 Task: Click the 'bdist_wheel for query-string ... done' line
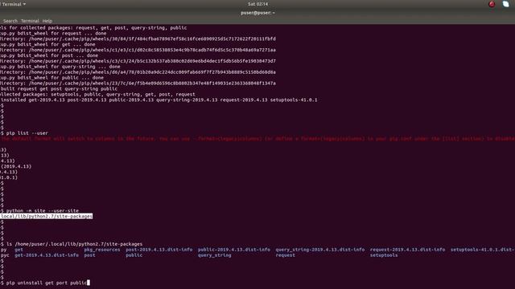[60, 67]
